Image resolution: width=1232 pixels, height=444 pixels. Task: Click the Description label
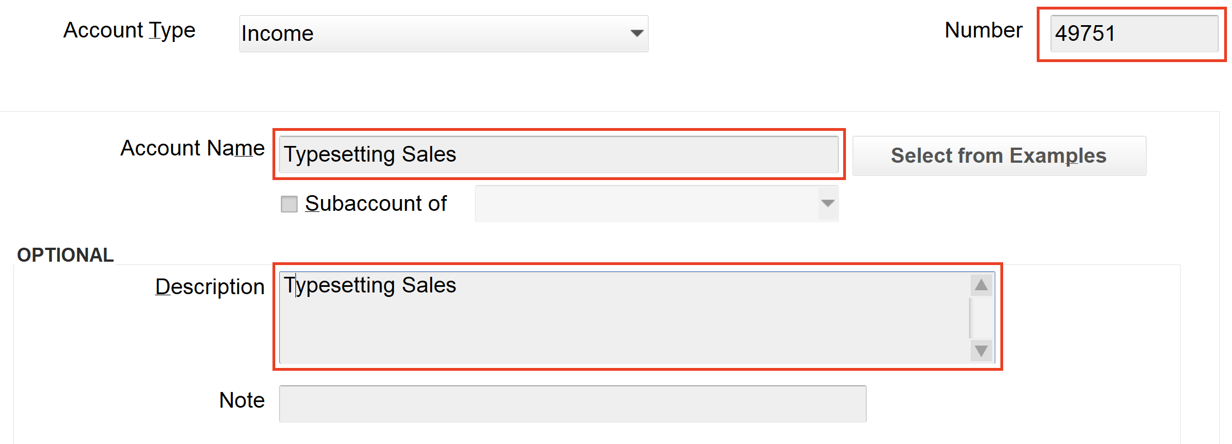coord(210,286)
